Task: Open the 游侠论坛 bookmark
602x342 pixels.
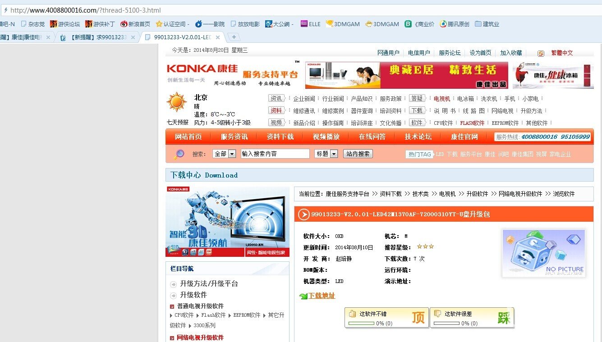Action: click(65, 24)
